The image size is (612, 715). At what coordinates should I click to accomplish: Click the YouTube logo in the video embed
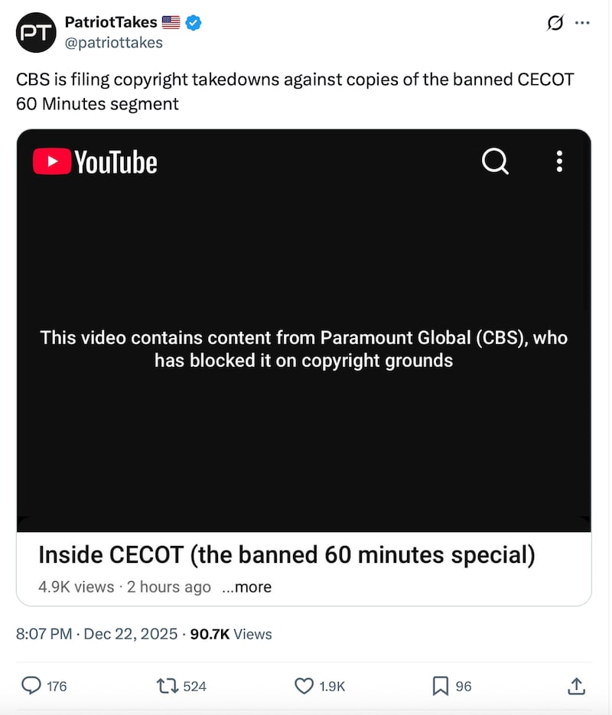tap(94, 161)
